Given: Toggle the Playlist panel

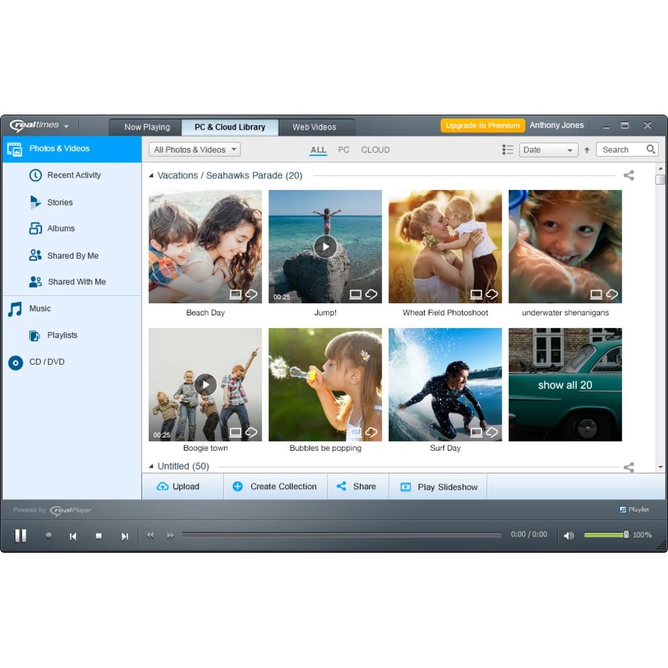Looking at the screenshot, I should click(634, 510).
